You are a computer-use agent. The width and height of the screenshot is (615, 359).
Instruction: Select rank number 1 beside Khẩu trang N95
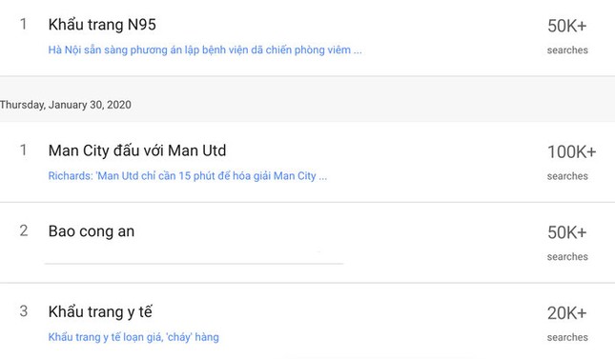pos(24,25)
